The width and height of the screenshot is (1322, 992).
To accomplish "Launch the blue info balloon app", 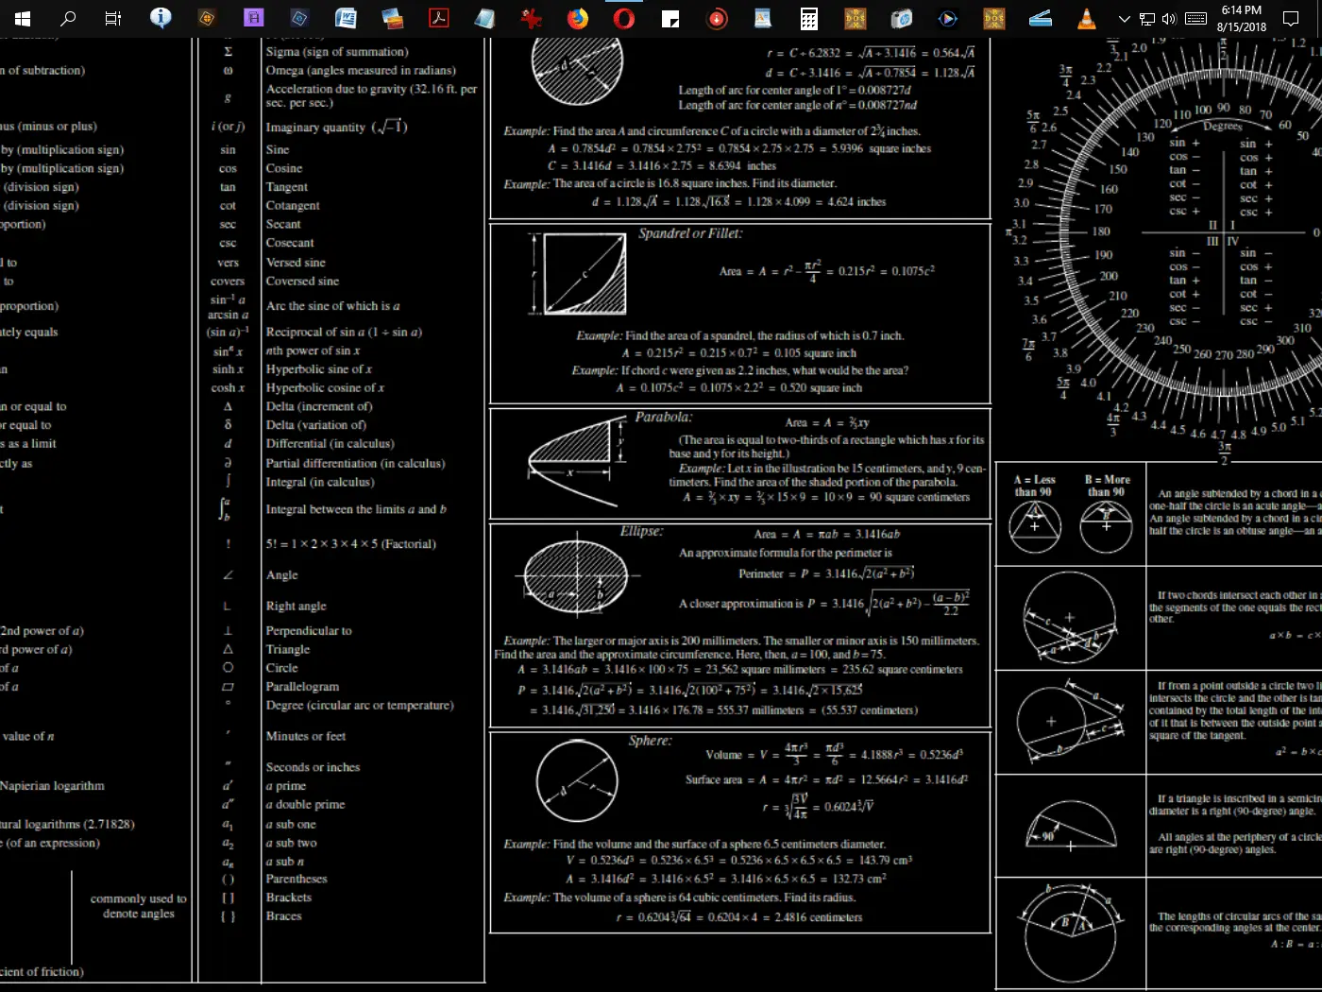I will [161, 18].
